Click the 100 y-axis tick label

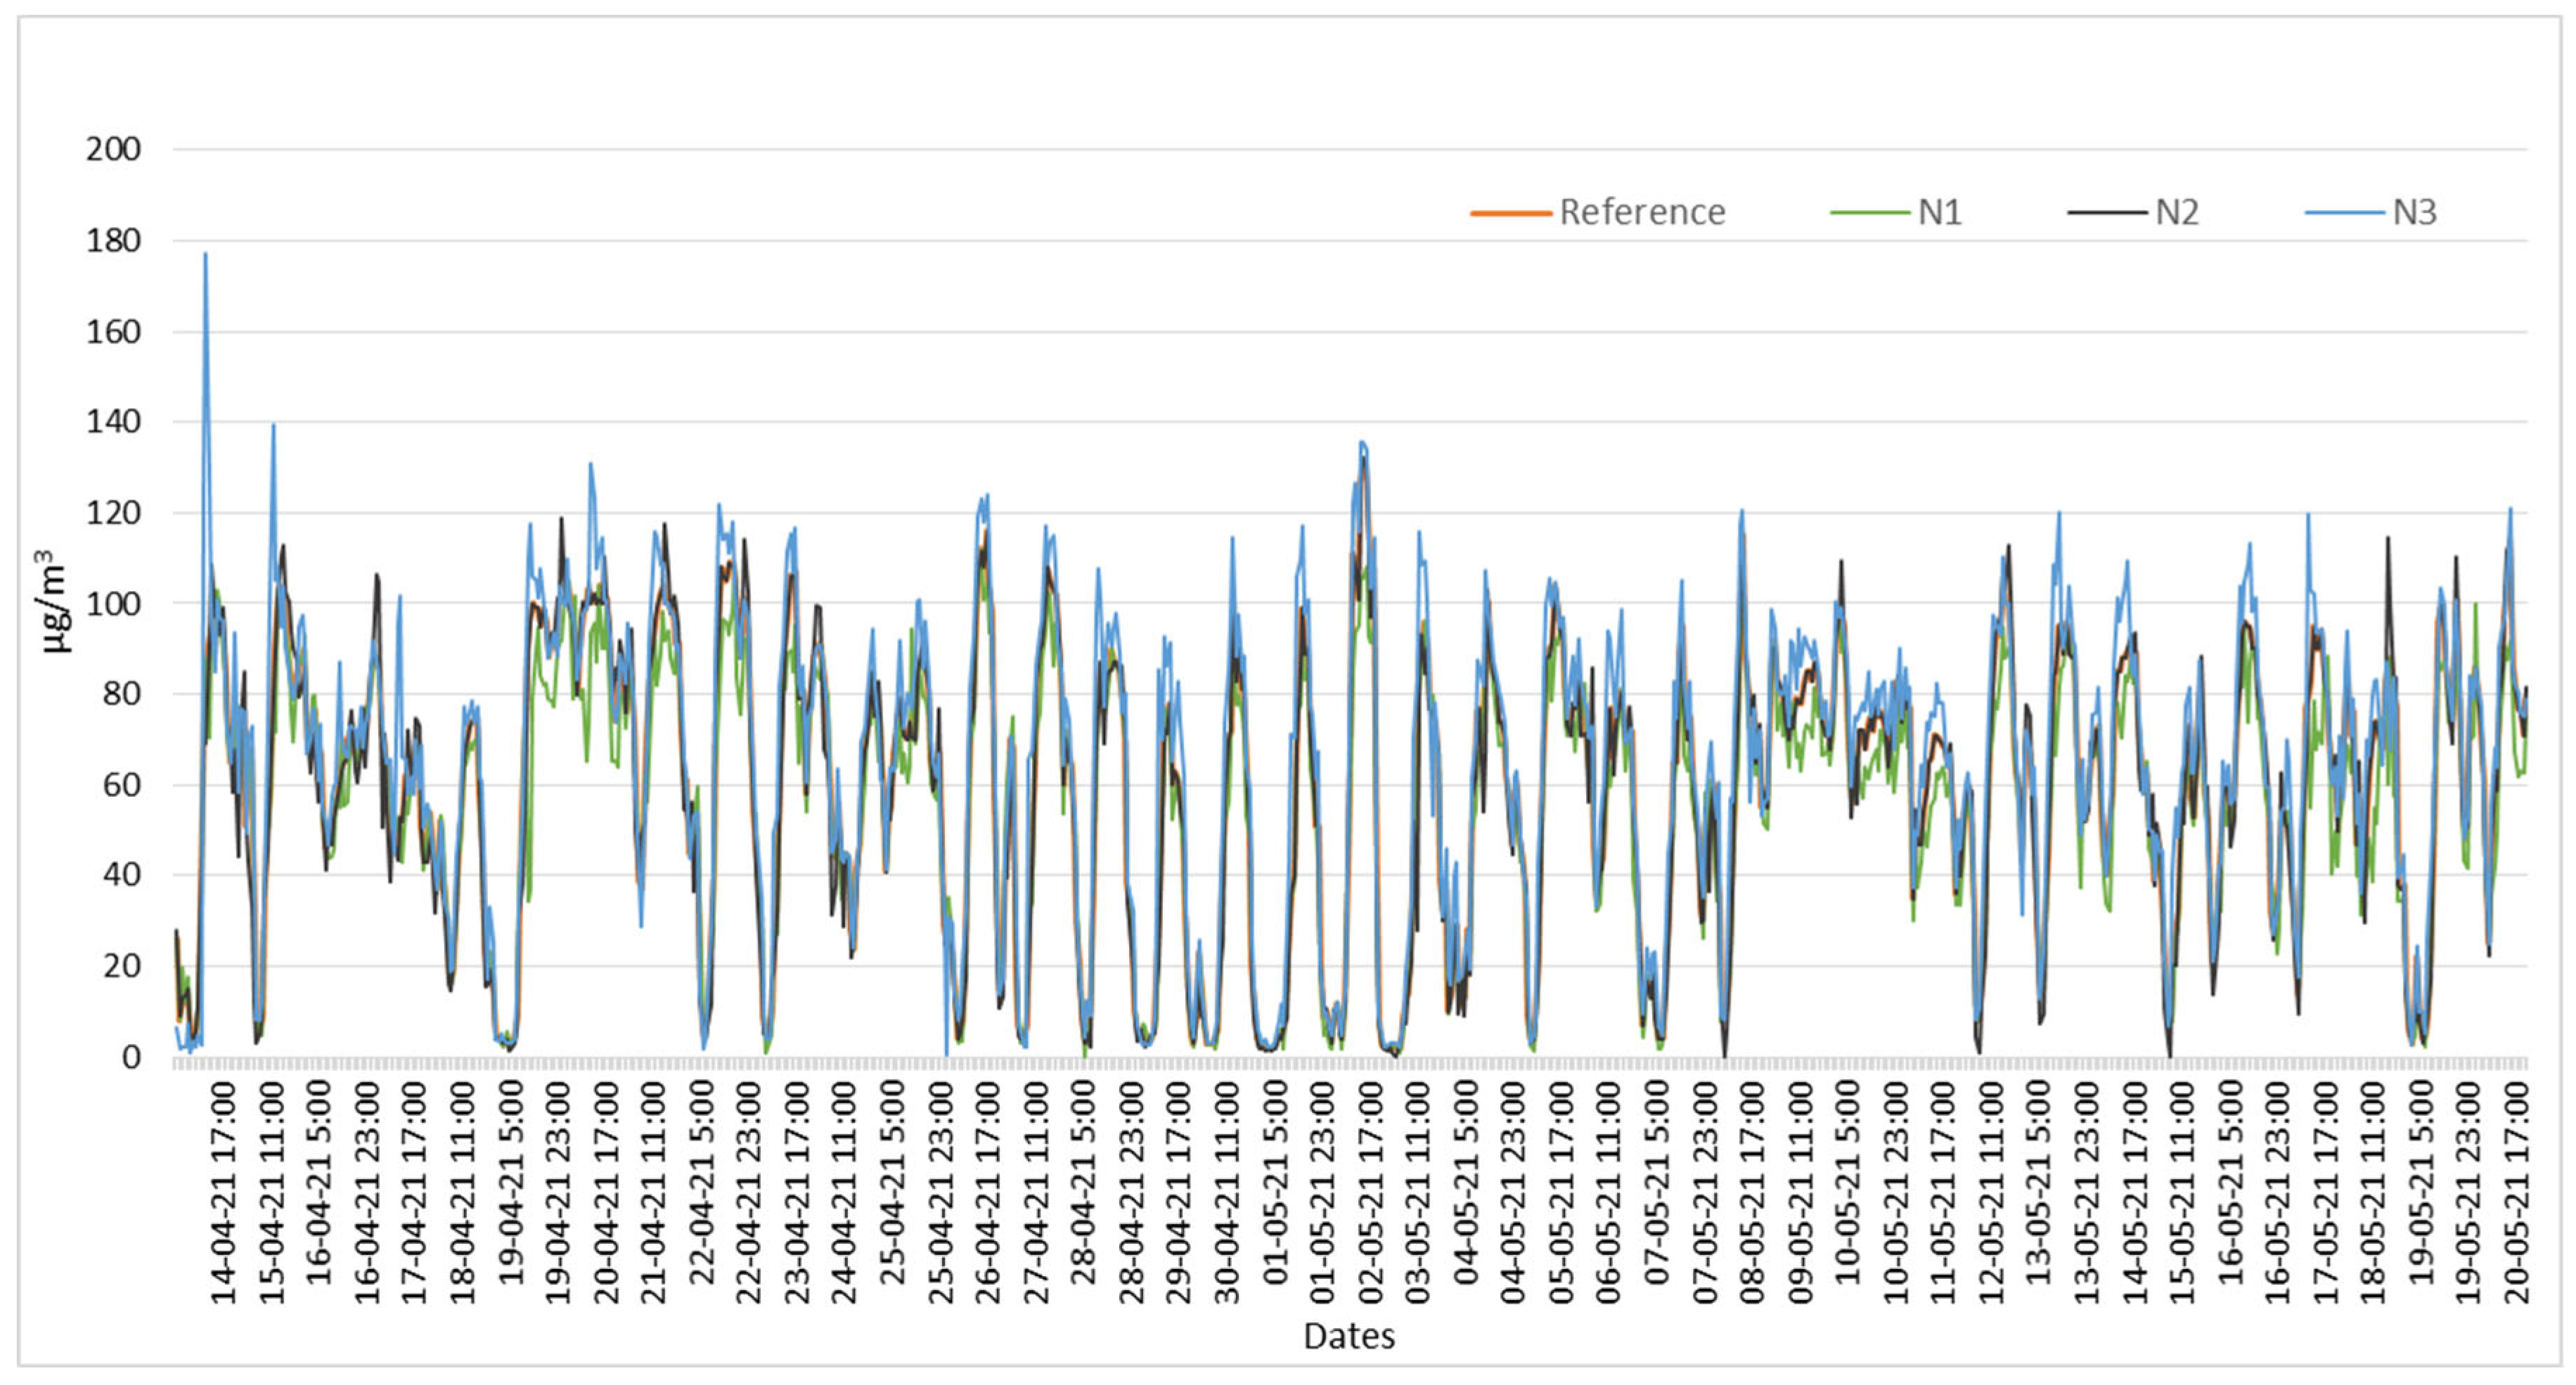(x=113, y=604)
